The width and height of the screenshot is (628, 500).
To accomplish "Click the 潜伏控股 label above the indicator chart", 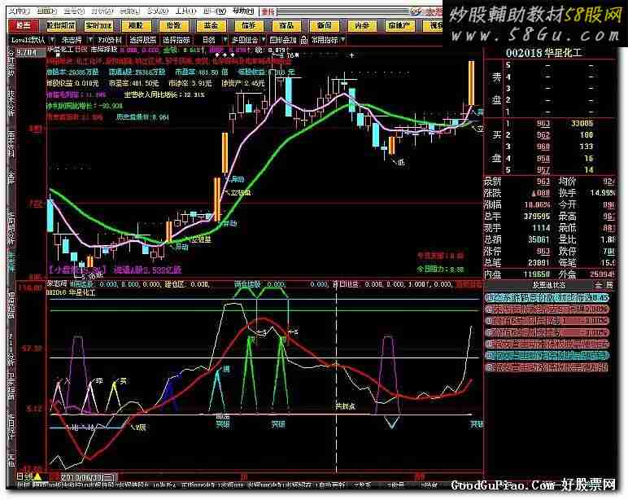I will tap(247, 284).
